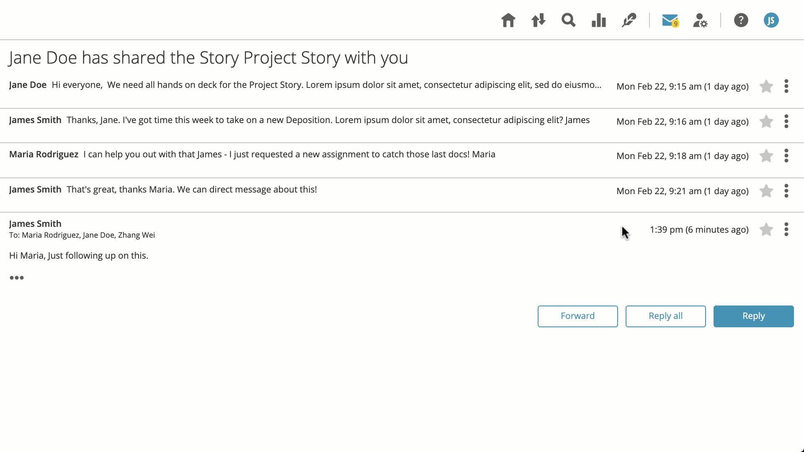Star Jane Doe's message
The width and height of the screenshot is (804, 452).
pos(766,85)
